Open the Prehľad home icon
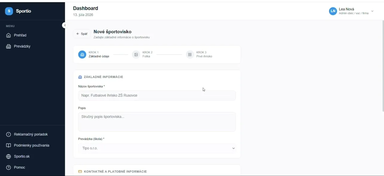This screenshot has height=176, width=384. pyautogui.click(x=8, y=35)
